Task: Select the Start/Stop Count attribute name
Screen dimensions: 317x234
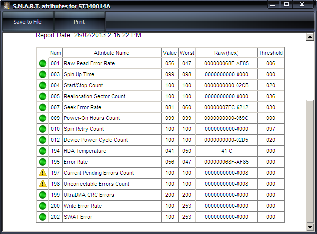Action: point(83,85)
